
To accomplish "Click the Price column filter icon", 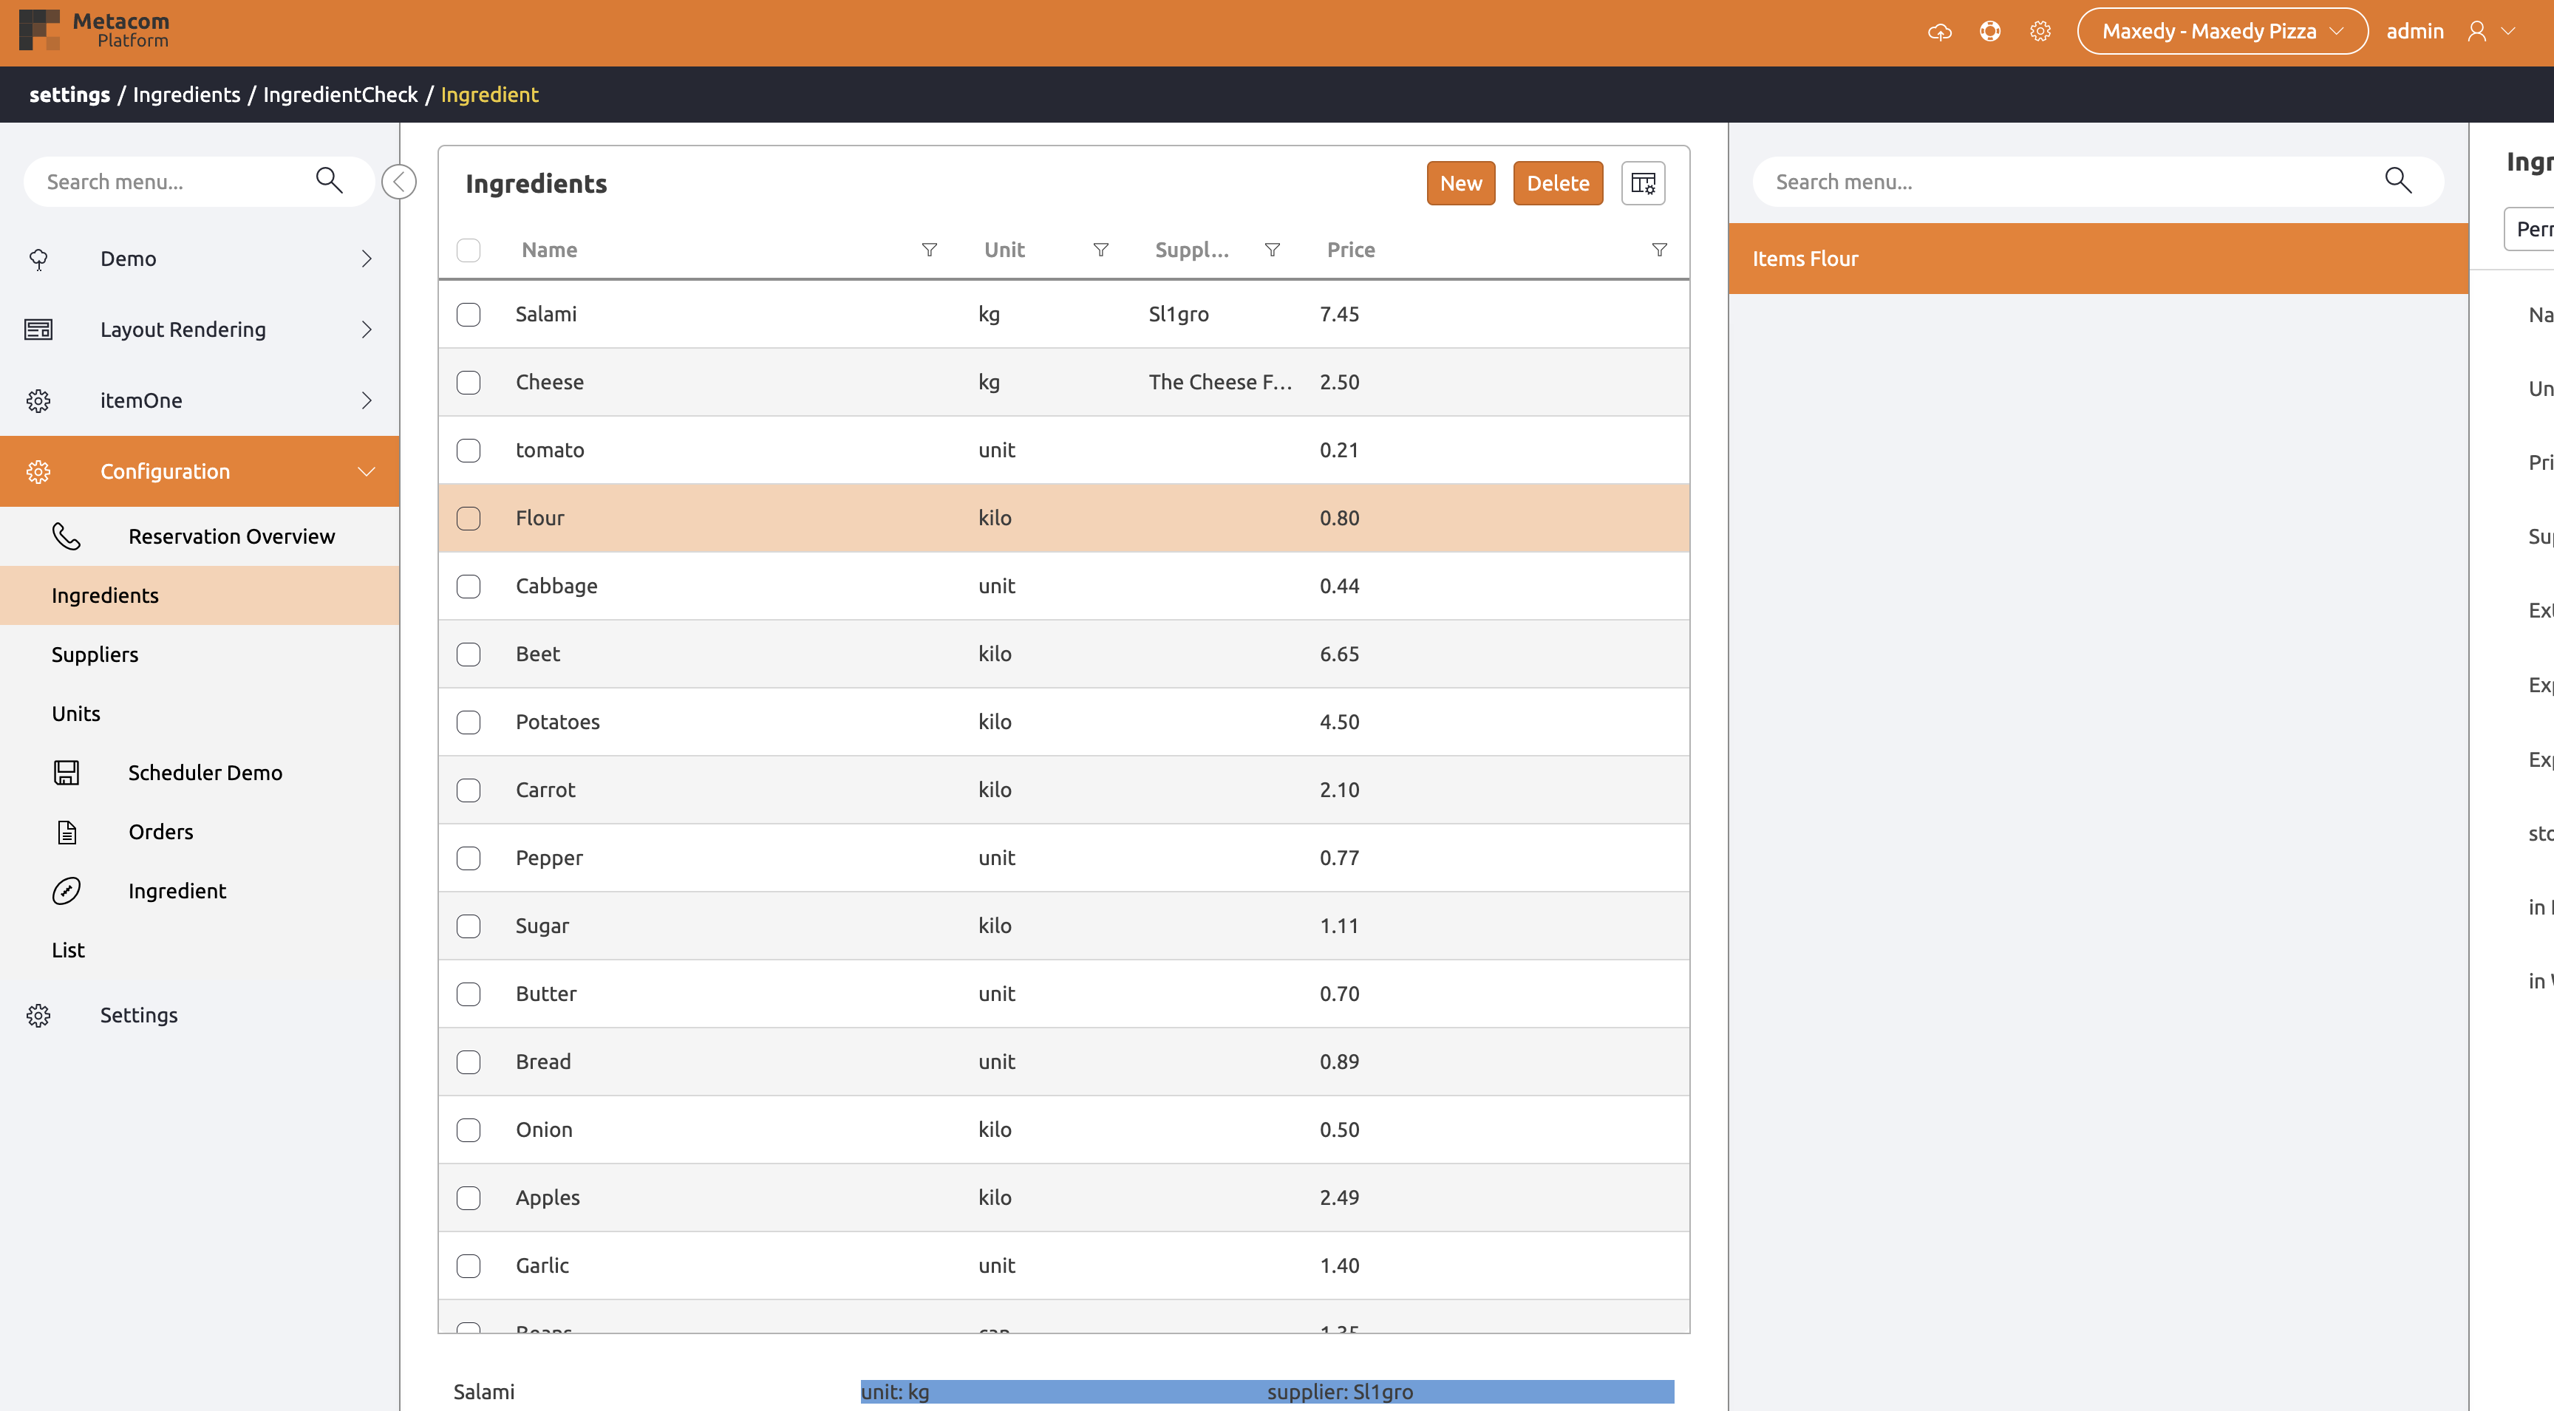I will (x=1659, y=250).
